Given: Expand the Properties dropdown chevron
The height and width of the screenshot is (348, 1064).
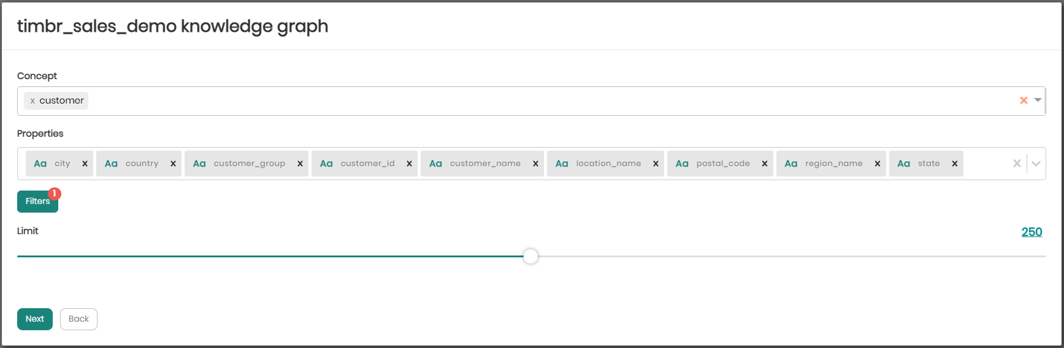Looking at the screenshot, I should click(x=1036, y=164).
